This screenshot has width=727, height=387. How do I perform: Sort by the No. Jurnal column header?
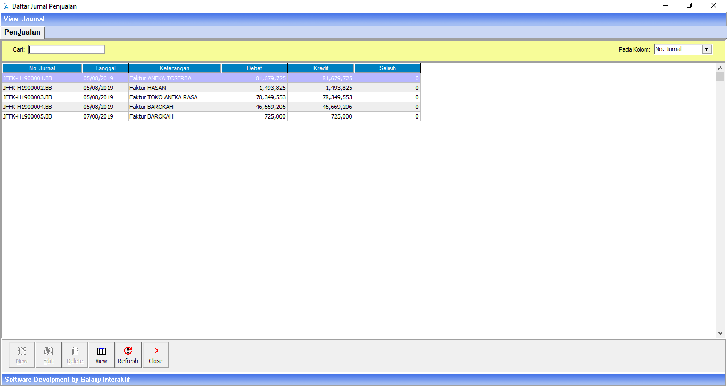coord(42,68)
